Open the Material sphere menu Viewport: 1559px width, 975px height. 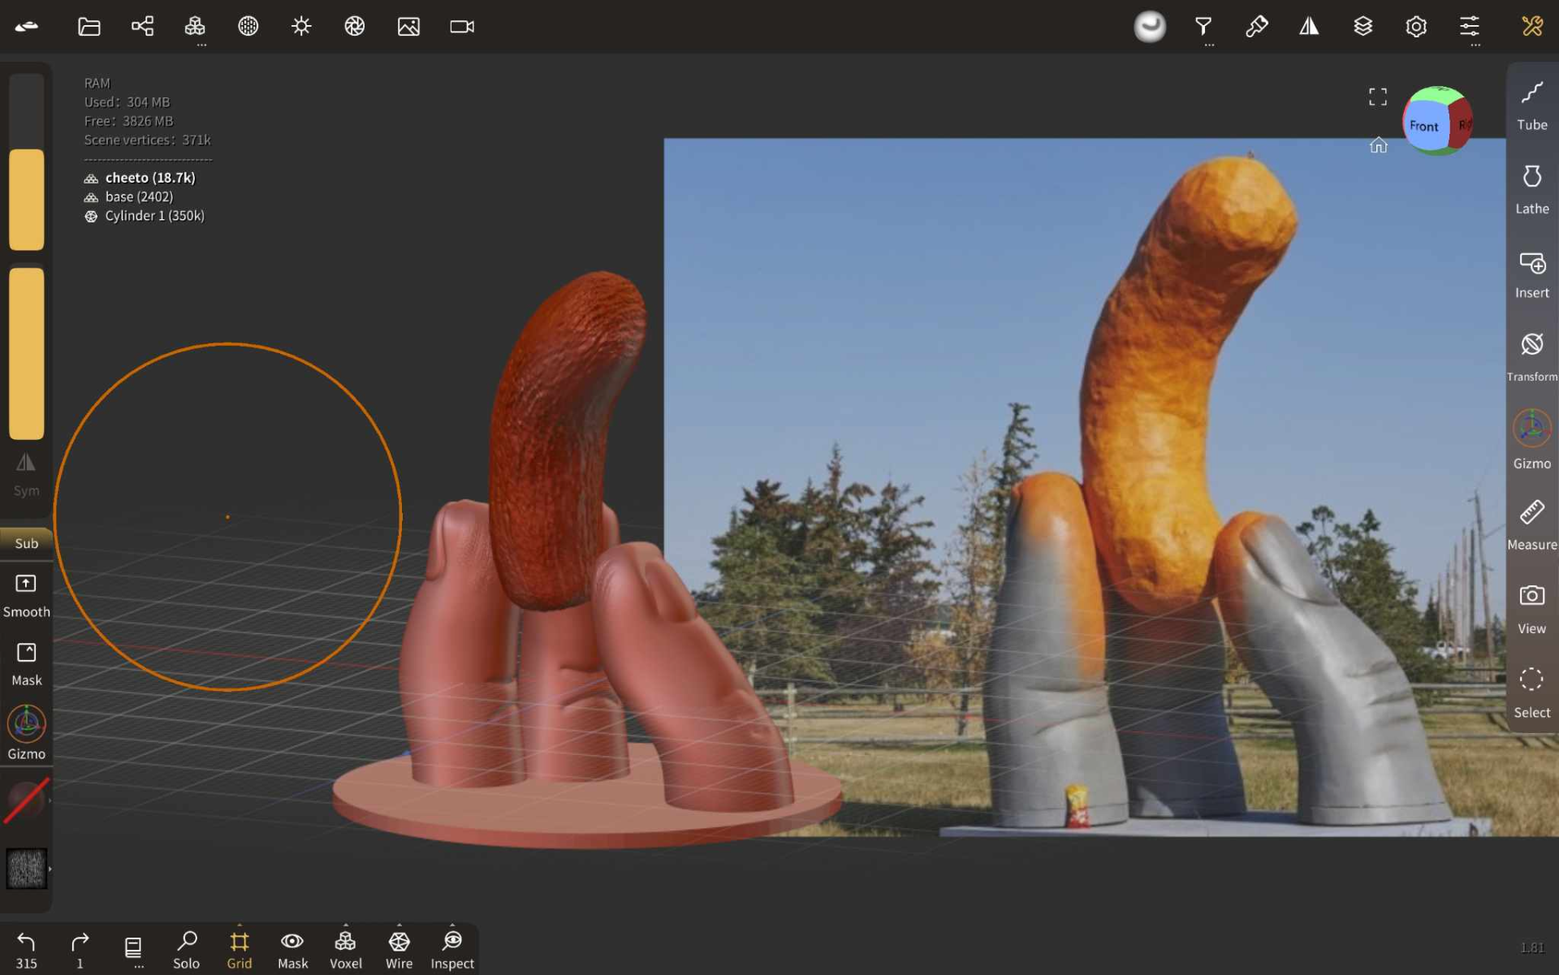[248, 27]
